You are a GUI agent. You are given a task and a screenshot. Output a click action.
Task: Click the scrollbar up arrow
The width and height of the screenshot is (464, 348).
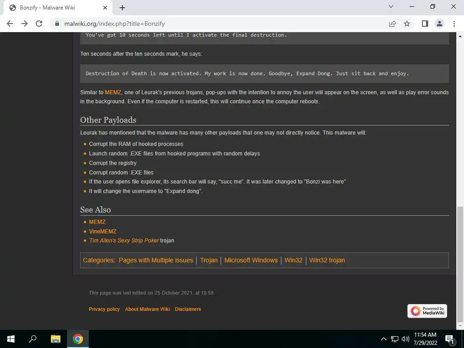pyautogui.click(x=460, y=36)
